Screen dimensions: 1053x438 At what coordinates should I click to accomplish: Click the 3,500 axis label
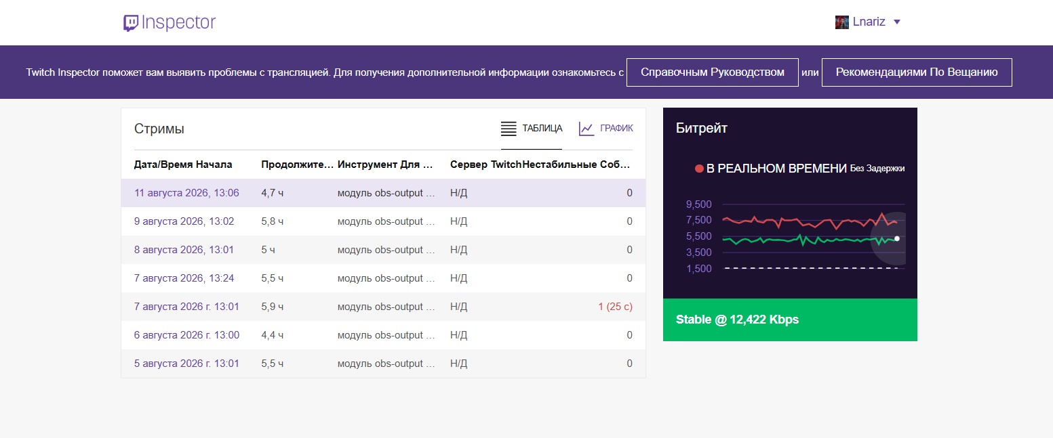[698, 253]
